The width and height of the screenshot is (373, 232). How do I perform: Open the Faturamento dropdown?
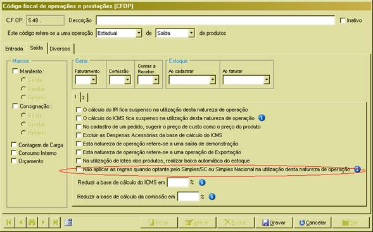point(93,80)
